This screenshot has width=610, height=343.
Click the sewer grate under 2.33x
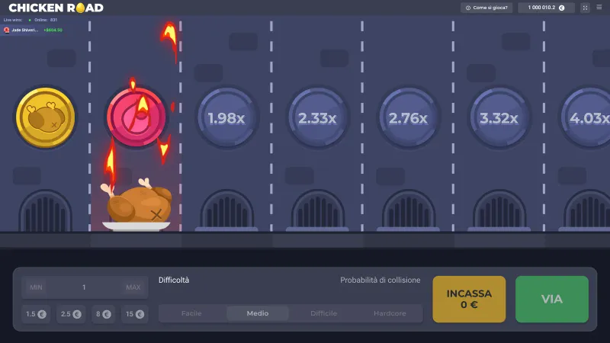[318, 210]
